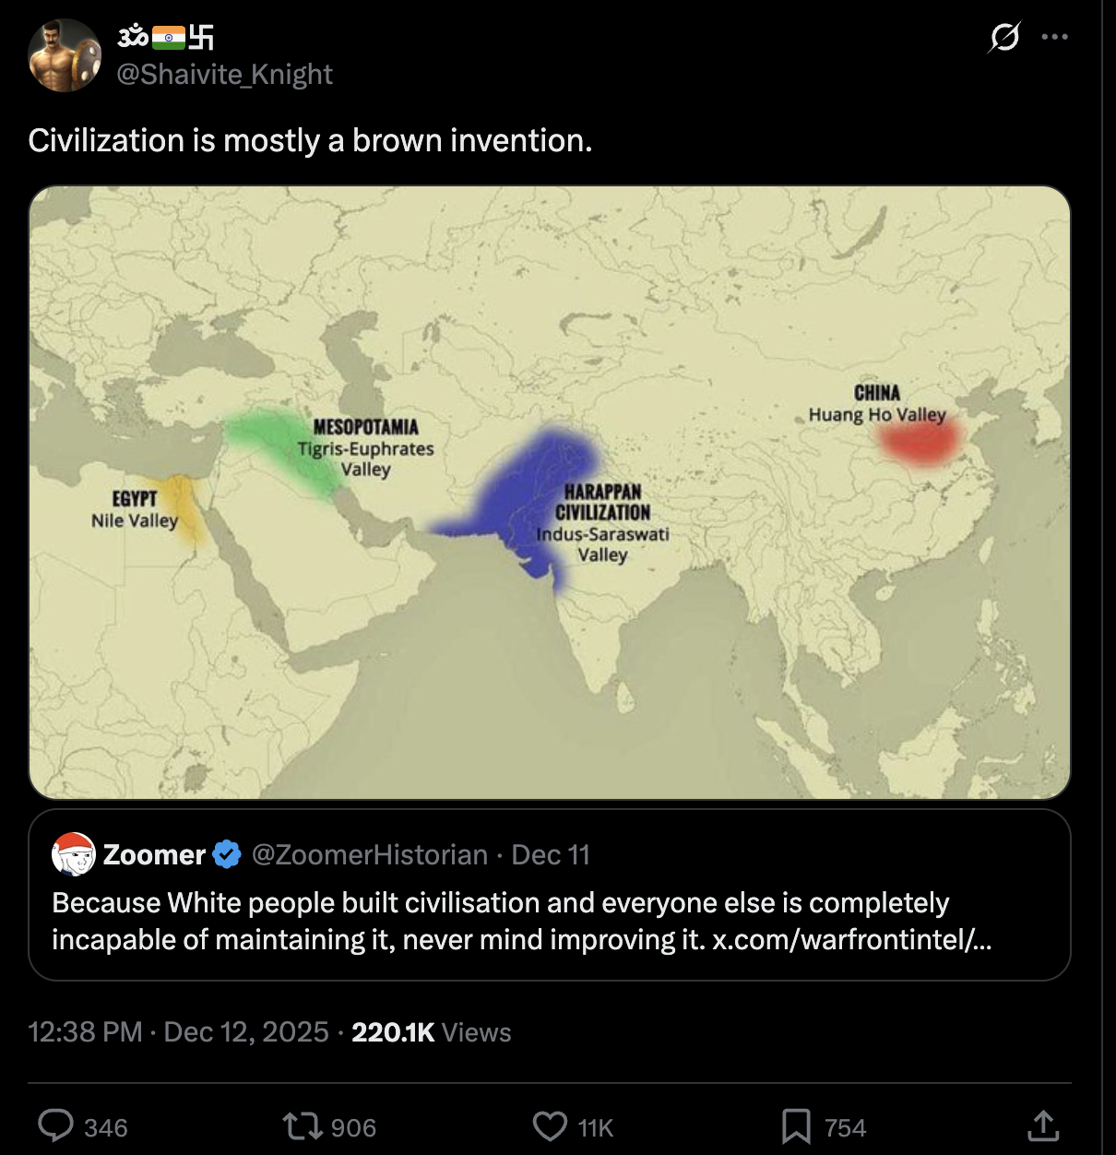
Task: Visit the @ZoomerHistorian handle
Action: [x=369, y=855]
